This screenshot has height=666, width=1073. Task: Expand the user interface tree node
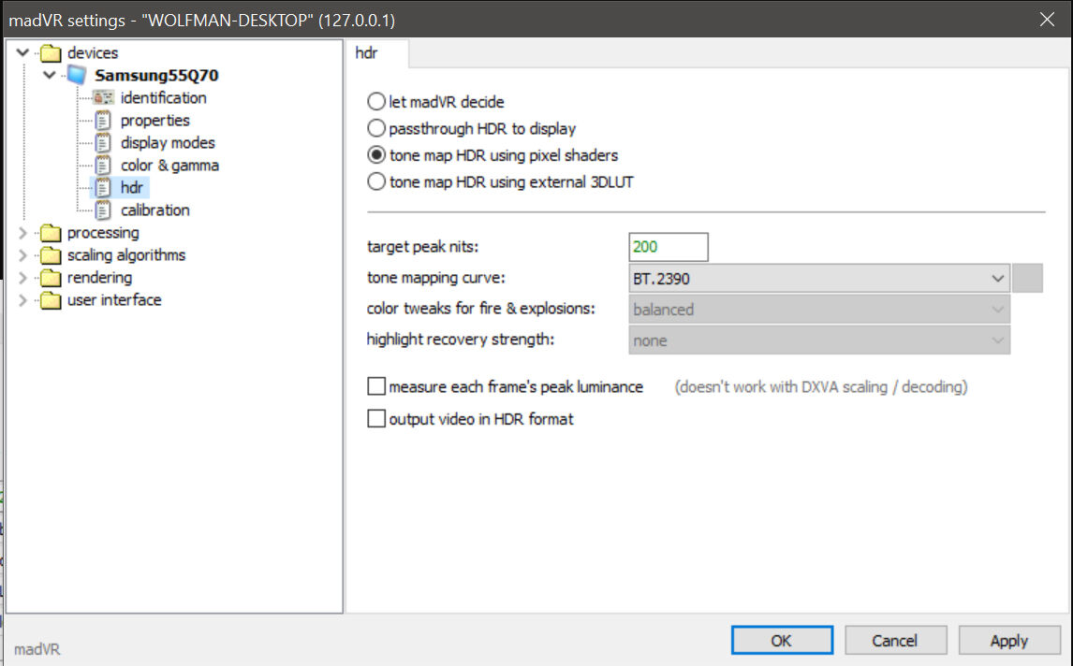22,300
